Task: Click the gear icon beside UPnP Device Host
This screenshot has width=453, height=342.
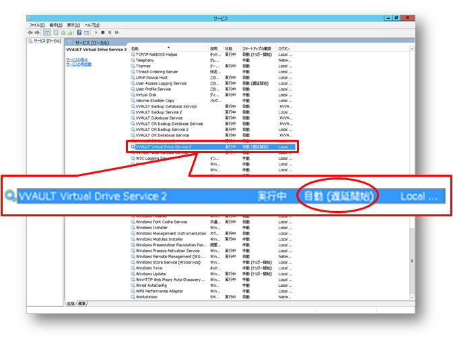Action: pyautogui.click(x=133, y=77)
